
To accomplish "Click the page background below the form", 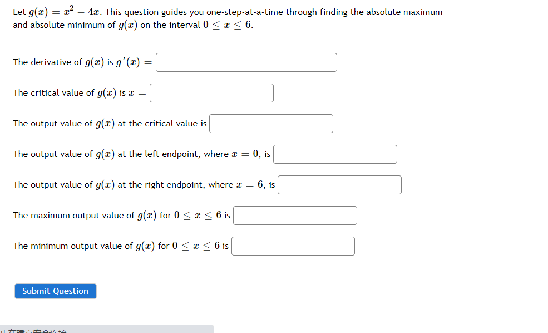I will tap(334, 312).
